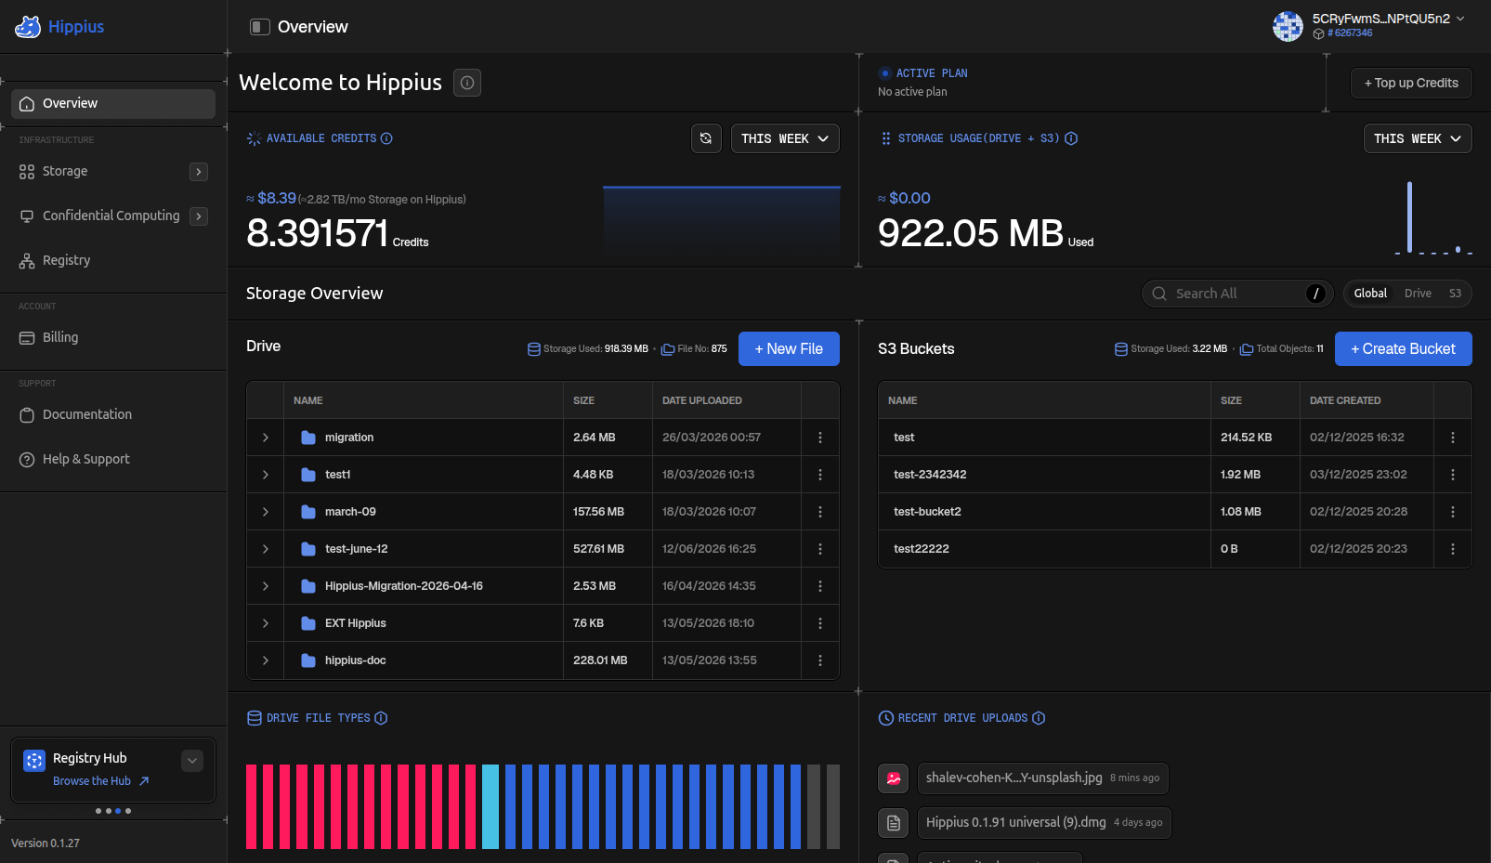Screen dimensions: 1491x863
Task: Click the Search All input field
Action: 1237,294
